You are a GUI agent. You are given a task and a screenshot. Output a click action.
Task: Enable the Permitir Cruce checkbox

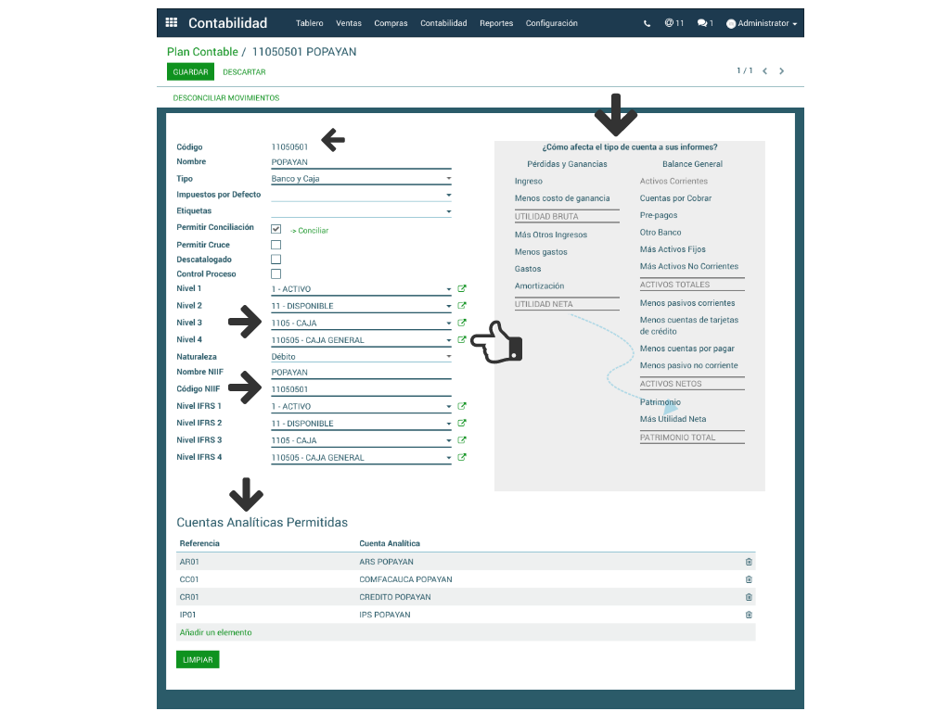click(x=276, y=245)
